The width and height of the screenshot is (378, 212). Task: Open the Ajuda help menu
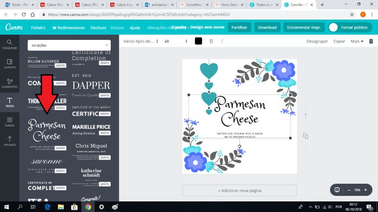[135, 28]
